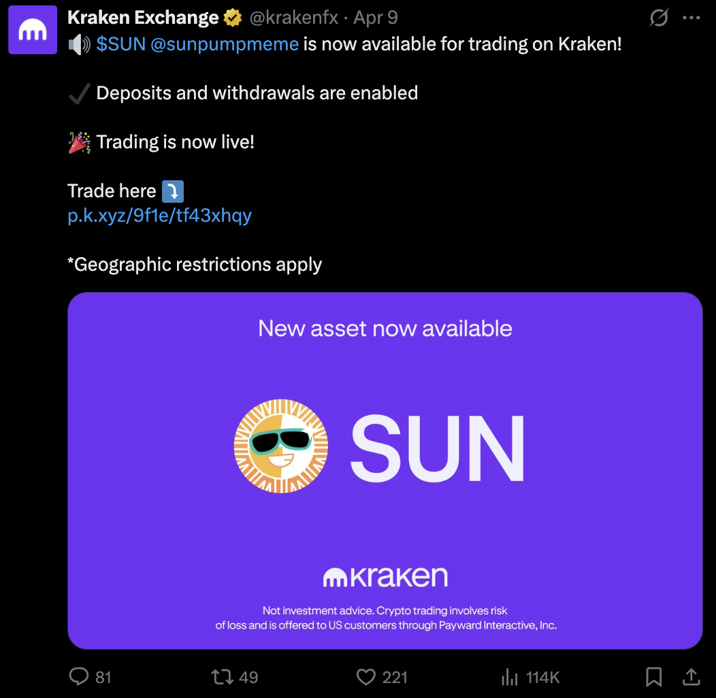The height and width of the screenshot is (698, 716).
Task: Open the Kraken Exchange display name
Action: point(143,18)
